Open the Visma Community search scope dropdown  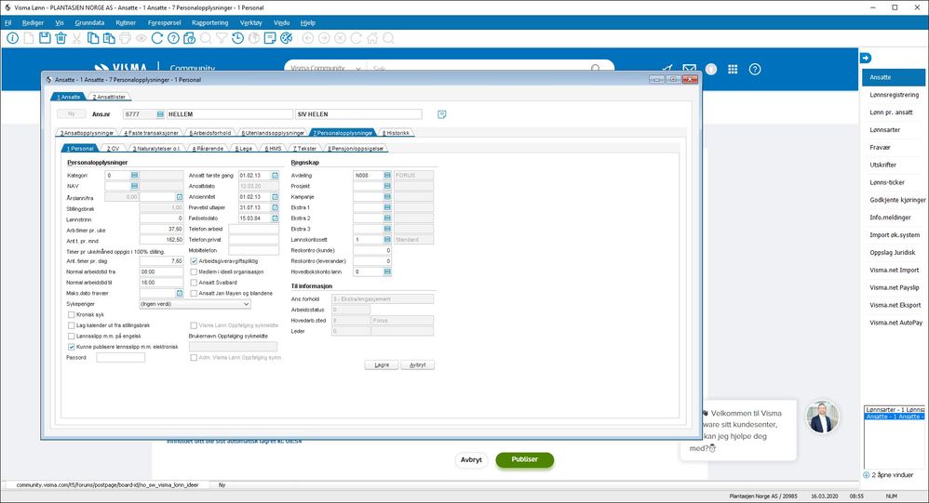[x=326, y=69]
